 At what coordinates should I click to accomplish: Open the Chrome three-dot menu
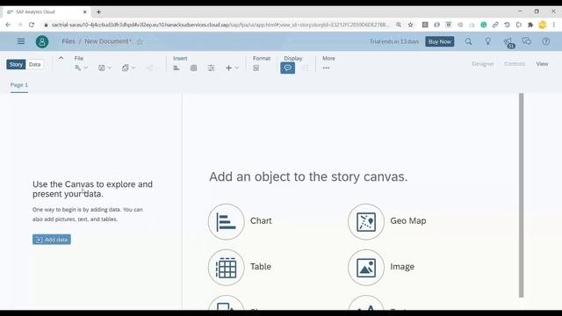click(554, 25)
